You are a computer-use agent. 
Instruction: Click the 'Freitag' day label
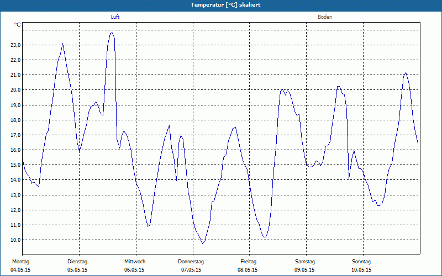tap(248, 262)
